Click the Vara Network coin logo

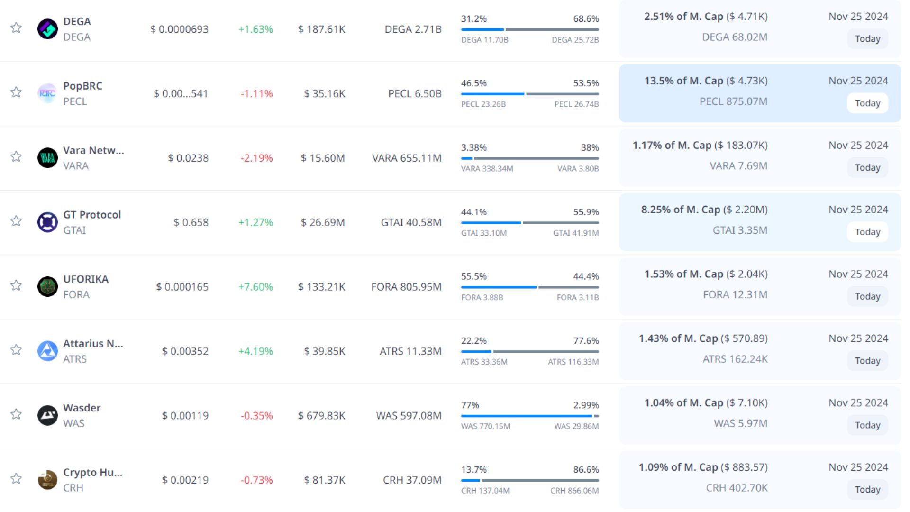(x=47, y=158)
